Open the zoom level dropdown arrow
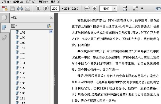 (114, 8)
